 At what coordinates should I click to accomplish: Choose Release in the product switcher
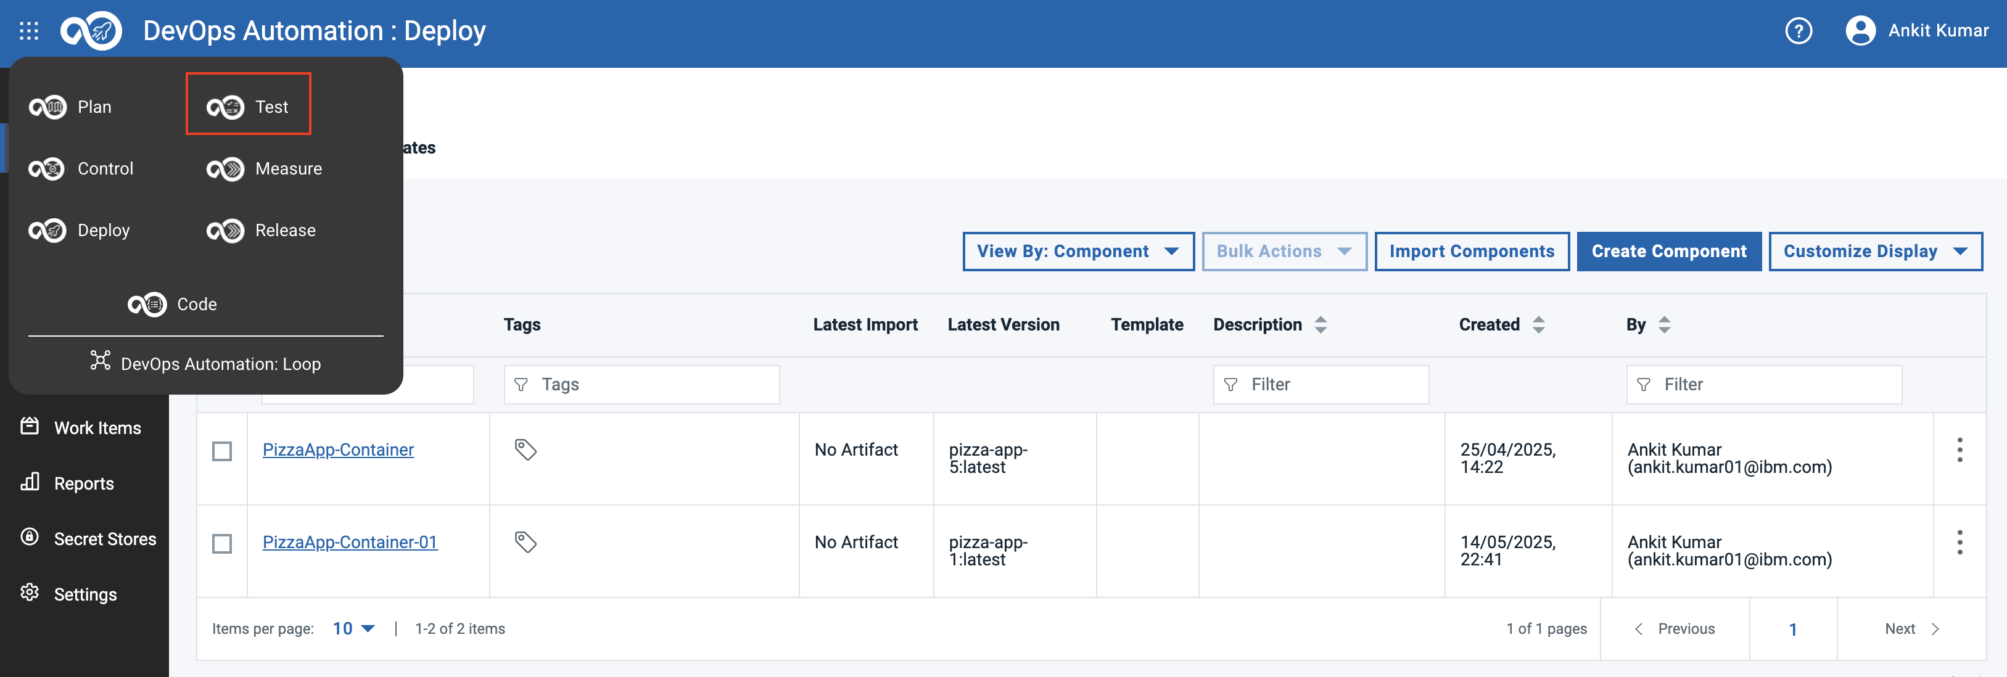click(261, 231)
